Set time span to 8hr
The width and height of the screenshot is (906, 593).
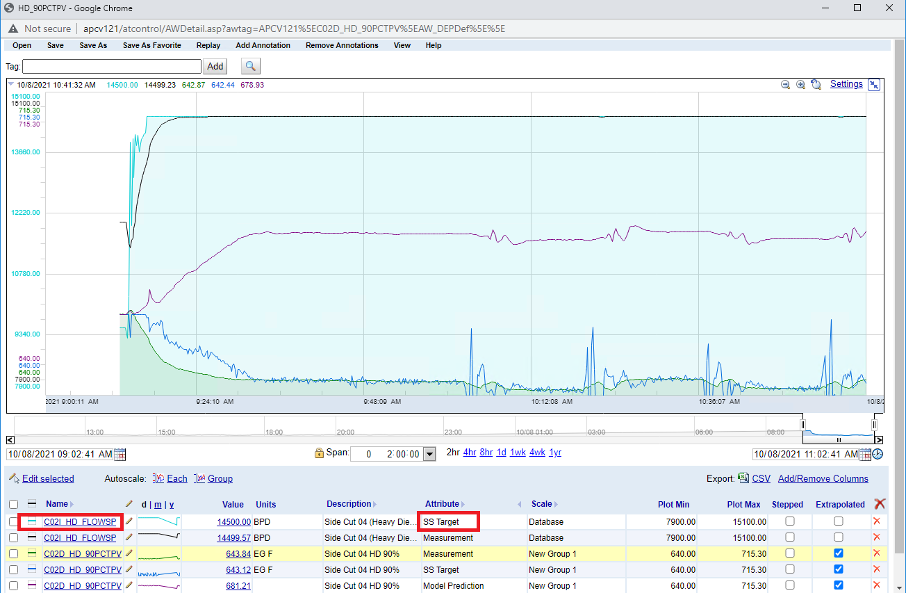[486, 453]
